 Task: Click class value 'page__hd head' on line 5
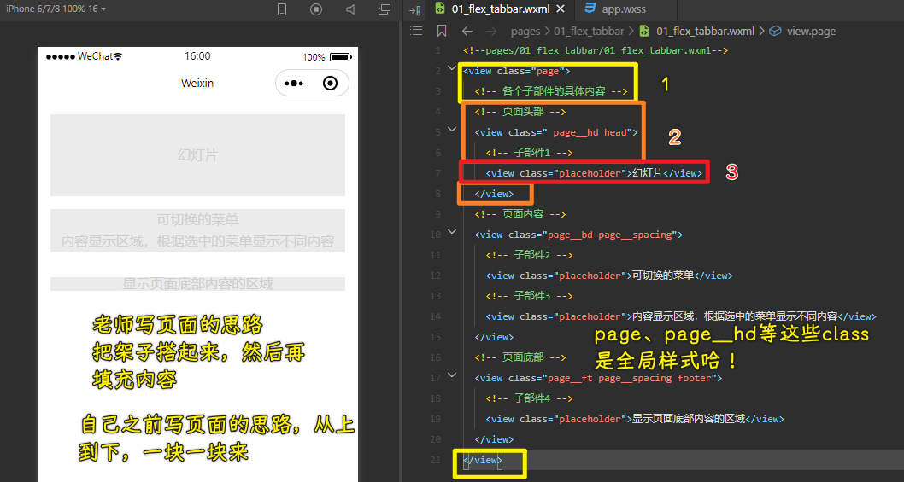click(x=590, y=132)
